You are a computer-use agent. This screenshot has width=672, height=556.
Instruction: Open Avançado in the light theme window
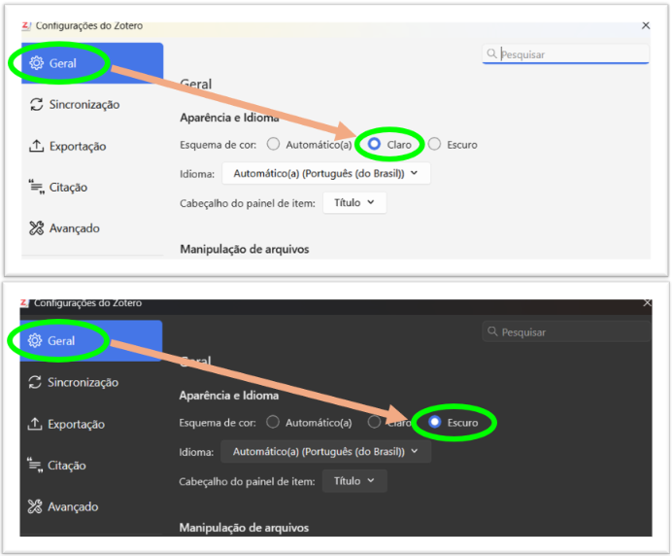pyautogui.click(x=64, y=228)
